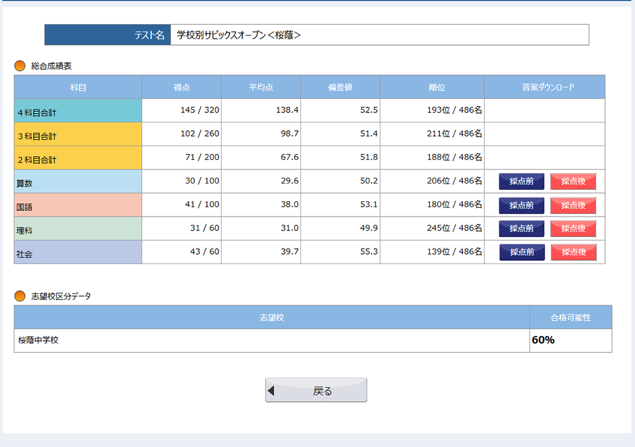Download 採点後 answer sheet for 国語
The image size is (635, 447).
click(573, 205)
